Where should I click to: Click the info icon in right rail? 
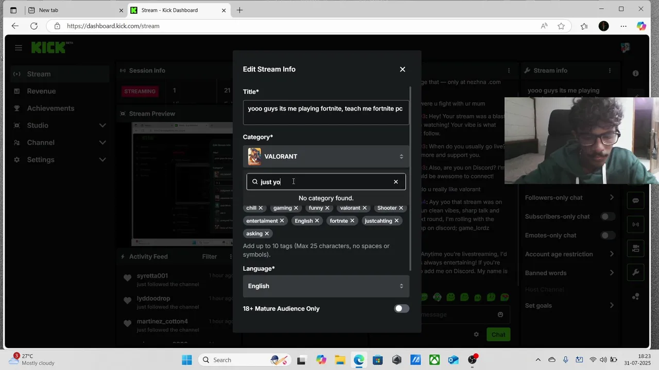tap(635, 73)
